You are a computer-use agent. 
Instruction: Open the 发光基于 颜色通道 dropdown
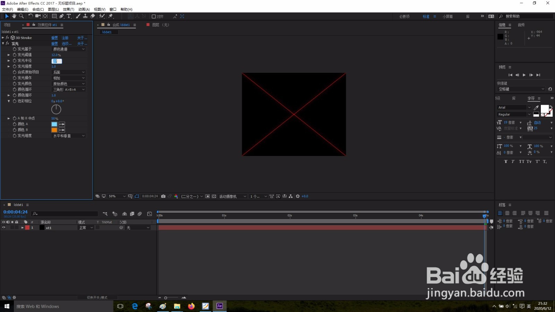tap(69, 49)
